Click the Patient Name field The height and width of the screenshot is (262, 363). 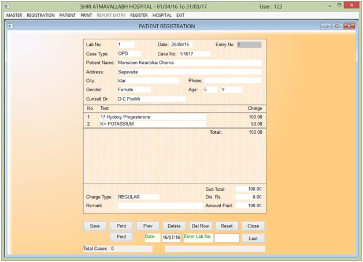pos(188,63)
